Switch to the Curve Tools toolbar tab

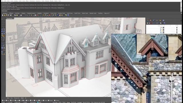53,13
